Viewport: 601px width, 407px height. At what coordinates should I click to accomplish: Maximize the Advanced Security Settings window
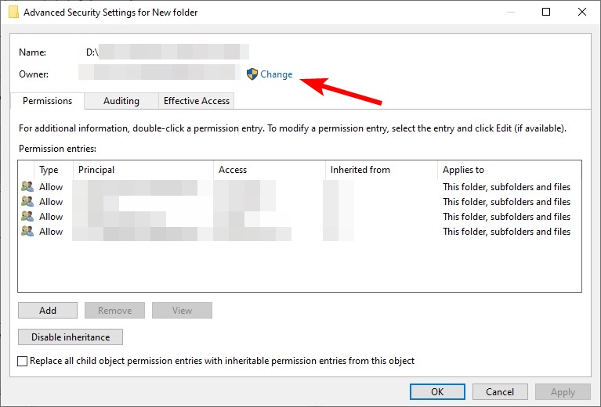[546, 12]
